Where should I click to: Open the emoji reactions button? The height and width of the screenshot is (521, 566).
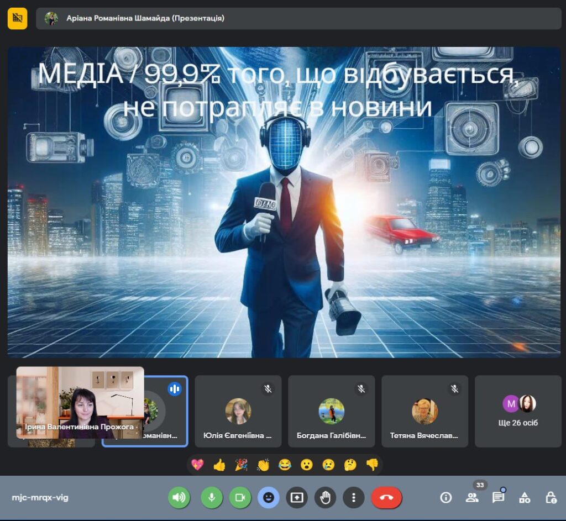(269, 497)
